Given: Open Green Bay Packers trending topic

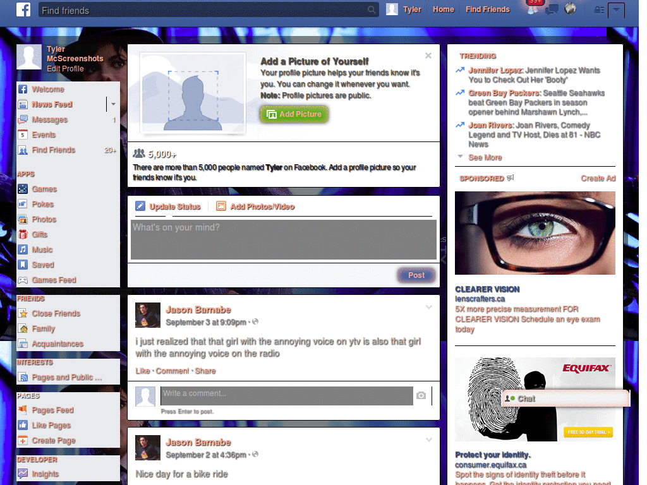Looking at the screenshot, I should pyautogui.click(x=504, y=93).
